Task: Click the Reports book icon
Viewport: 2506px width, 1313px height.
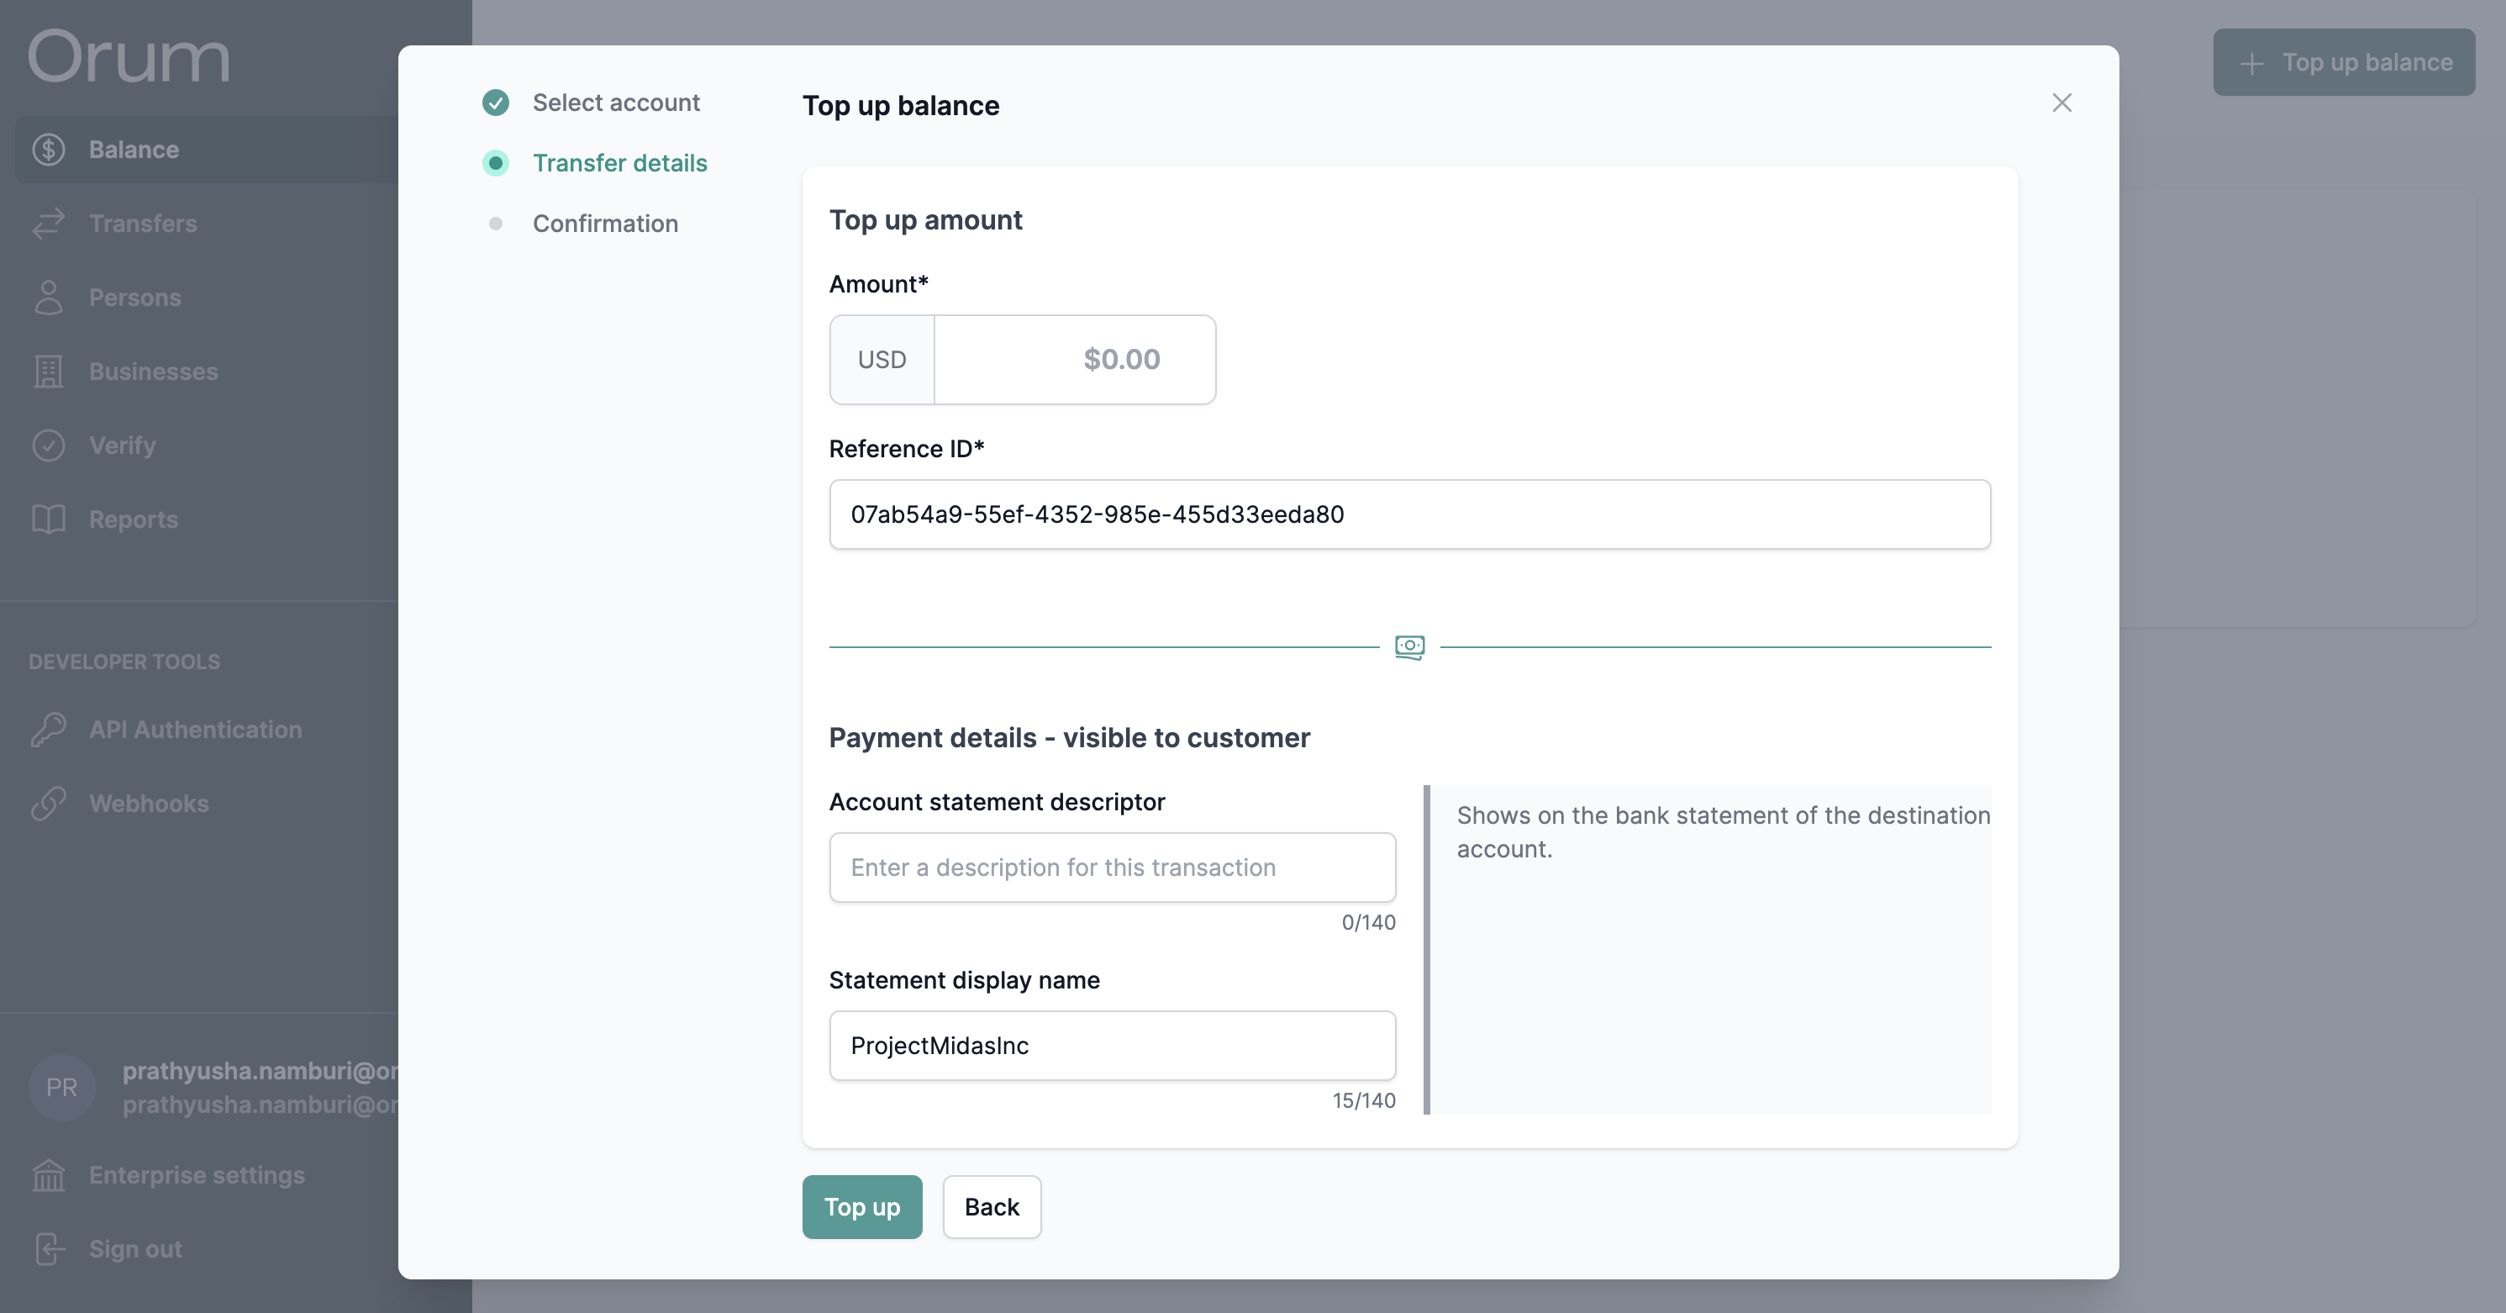Action: pyautogui.click(x=49, y=519)
